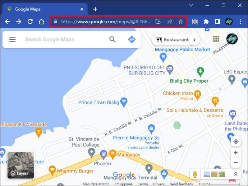
Task: Click the Mangagoy Public Market label
Action: [182, 49]
